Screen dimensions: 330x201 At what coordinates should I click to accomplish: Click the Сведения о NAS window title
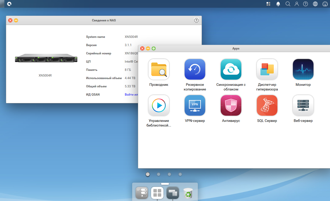pos(104,20)
